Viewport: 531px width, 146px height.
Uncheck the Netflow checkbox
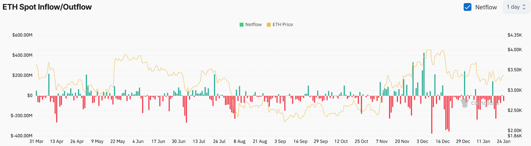[x=467, y=7]
